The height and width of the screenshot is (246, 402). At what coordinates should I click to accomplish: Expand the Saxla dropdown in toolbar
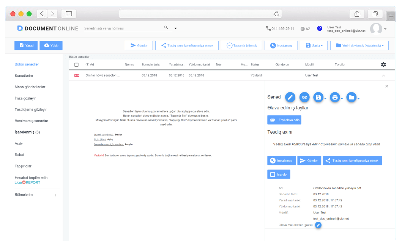pos(314,45)
